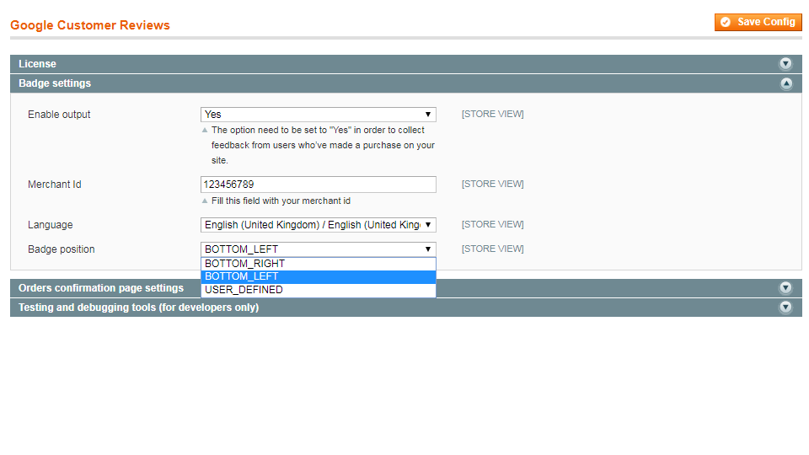Click the Save Config button
The image size is (809, 455).
[758, 22]
